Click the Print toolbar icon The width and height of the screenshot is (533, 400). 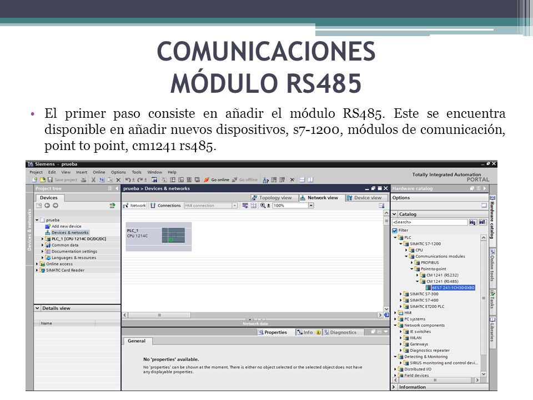click(83, 180)
